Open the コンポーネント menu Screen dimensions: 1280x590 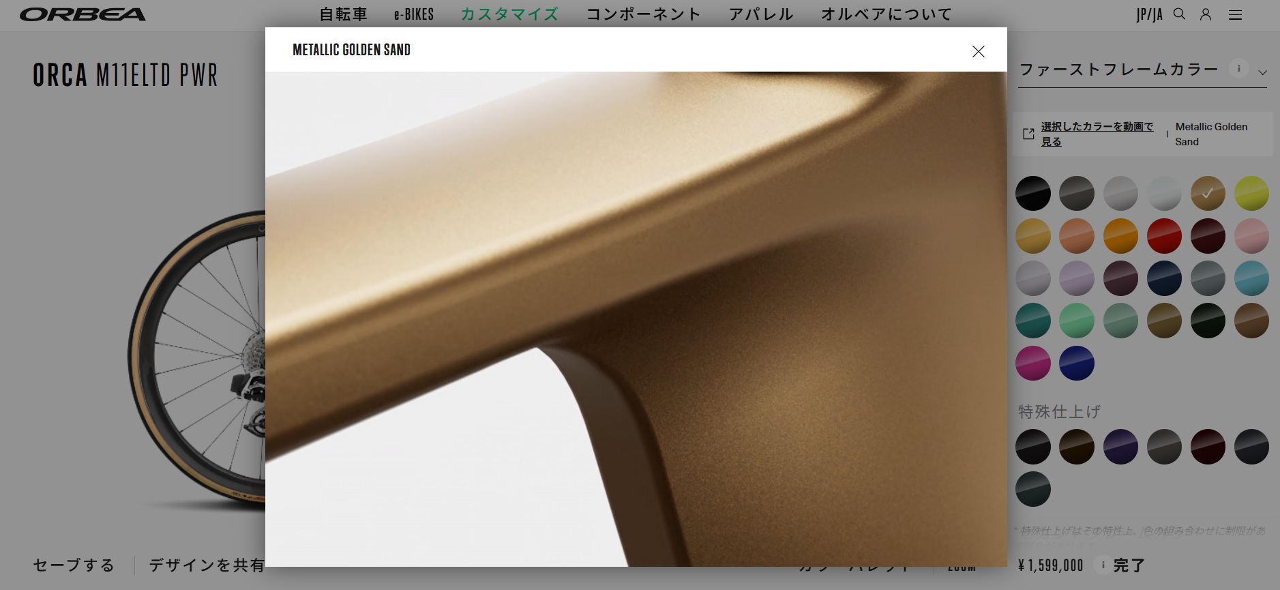[x=643, y=14]
